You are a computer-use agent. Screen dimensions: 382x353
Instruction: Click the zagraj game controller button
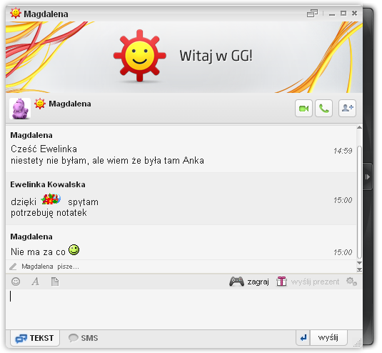[249, 282]
